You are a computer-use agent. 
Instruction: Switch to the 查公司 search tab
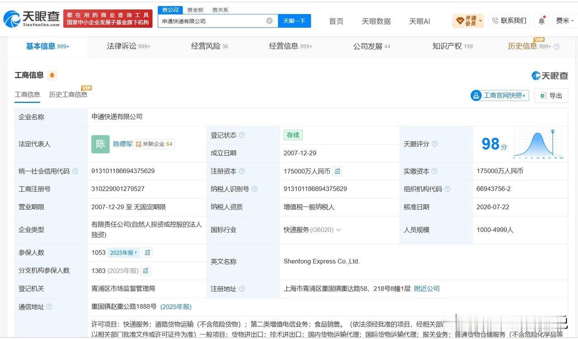(x=170, y=10)
